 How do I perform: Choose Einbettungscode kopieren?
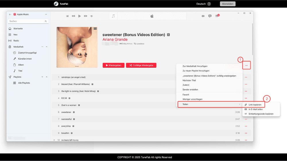261,114
